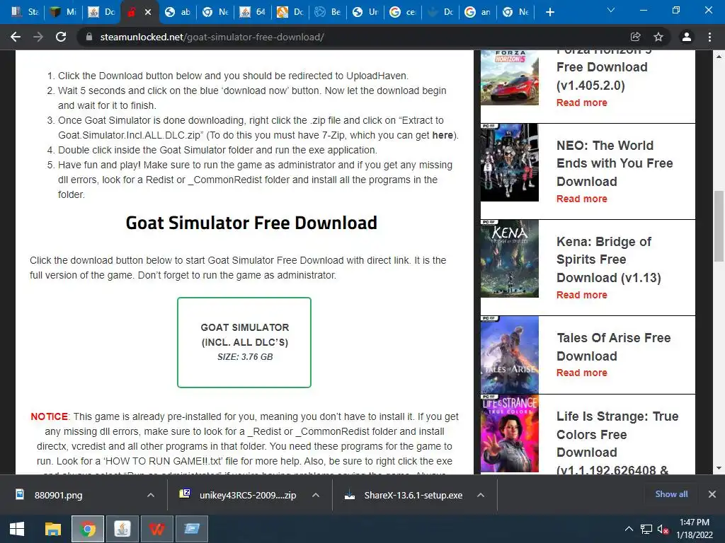
Task: Click the address bar URL
Action: click(x=212, y=37)
